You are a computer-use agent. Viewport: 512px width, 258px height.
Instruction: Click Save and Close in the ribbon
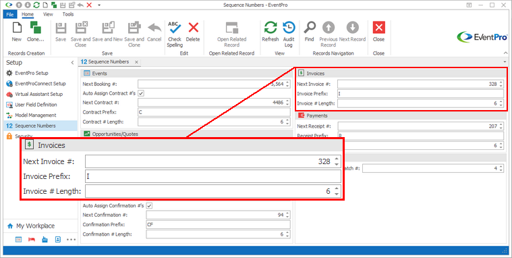tap(81, 34)
